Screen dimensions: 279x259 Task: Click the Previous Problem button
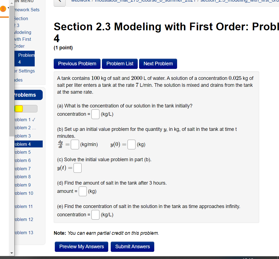coord(77,64)
